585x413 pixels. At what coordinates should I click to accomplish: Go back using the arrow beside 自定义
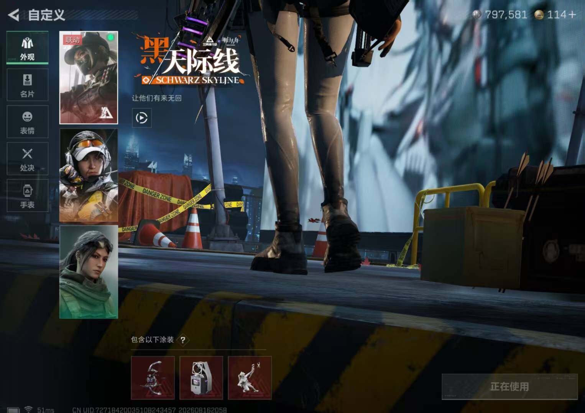click(x=13, y=15)
